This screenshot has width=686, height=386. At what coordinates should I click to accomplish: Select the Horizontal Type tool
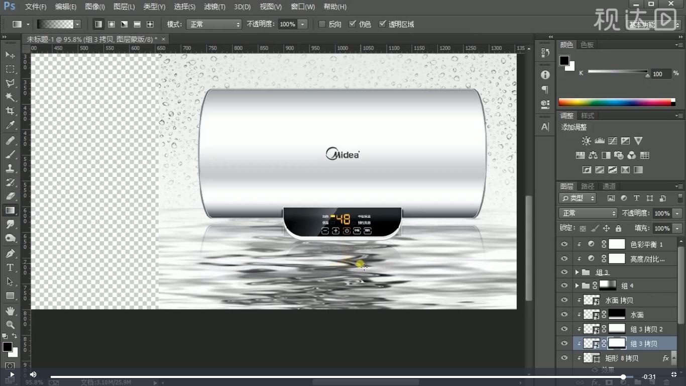(x=10, y=267)
